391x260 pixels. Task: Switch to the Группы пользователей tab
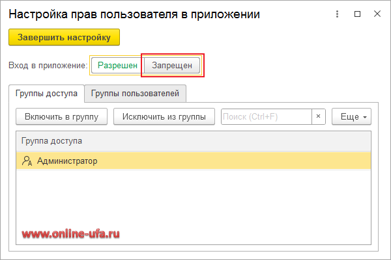coord(136,94)
